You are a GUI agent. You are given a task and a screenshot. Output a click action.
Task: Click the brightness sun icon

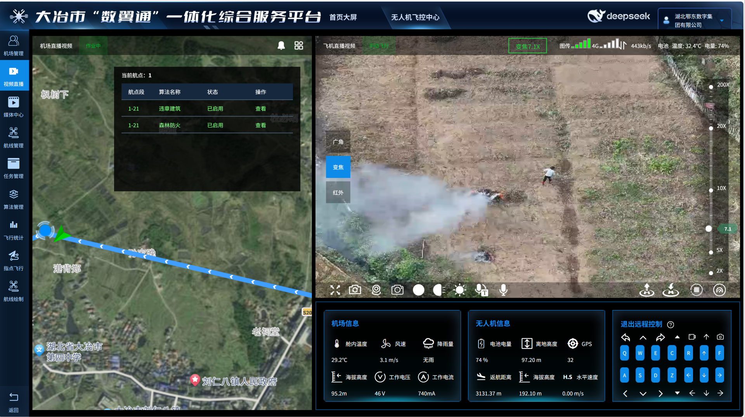(459, 290)
